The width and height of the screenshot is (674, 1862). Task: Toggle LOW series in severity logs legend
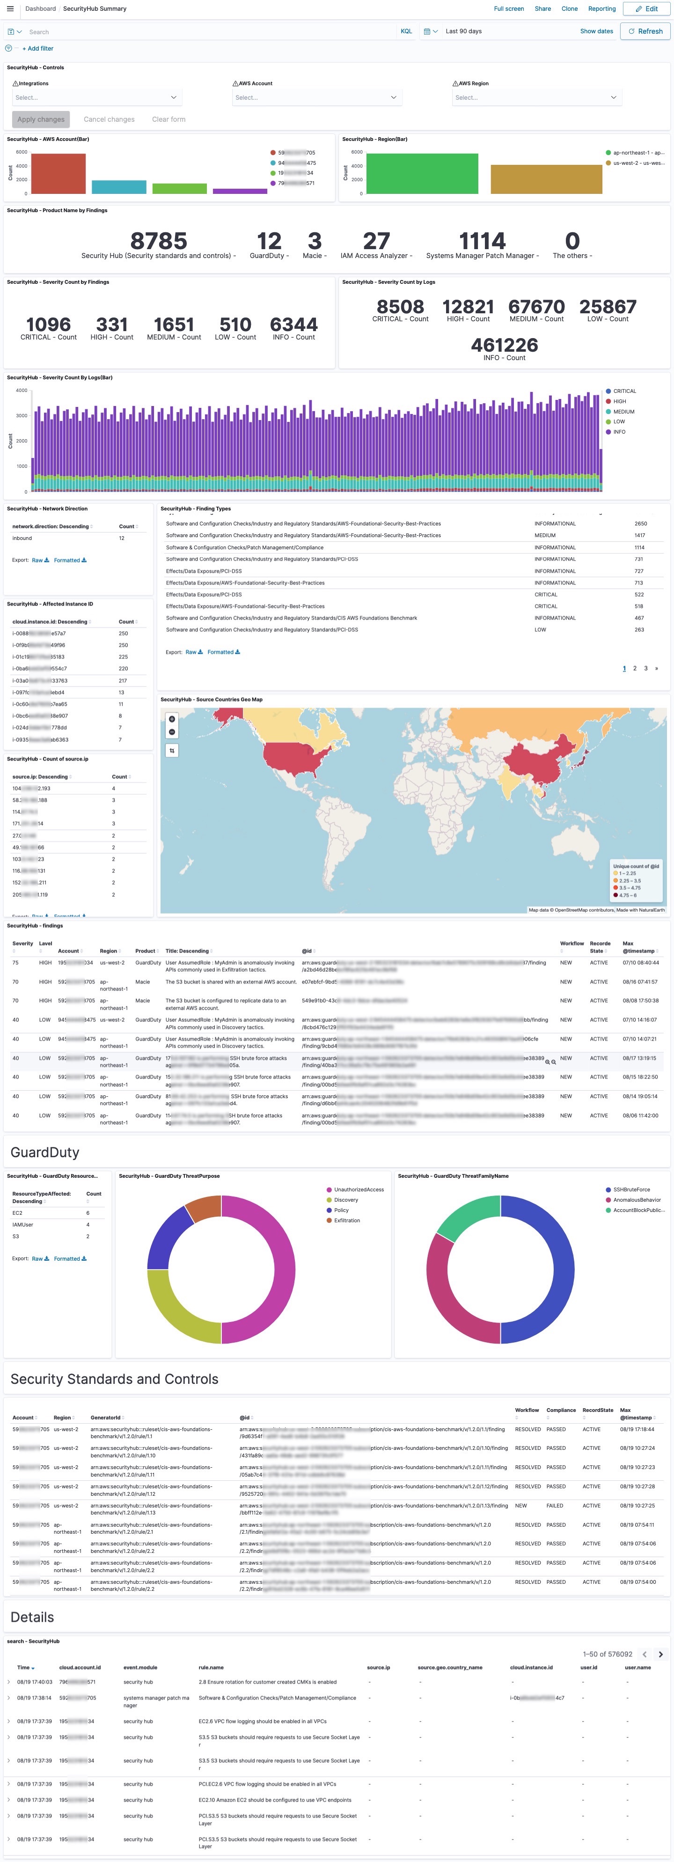pyautogui.click(x=615, y=421)
